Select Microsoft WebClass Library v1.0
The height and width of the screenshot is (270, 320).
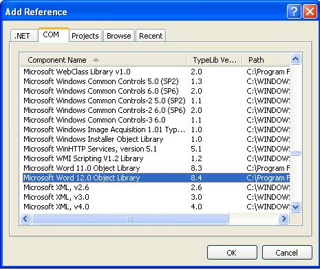pyautogui.click(x=156, y=72)
